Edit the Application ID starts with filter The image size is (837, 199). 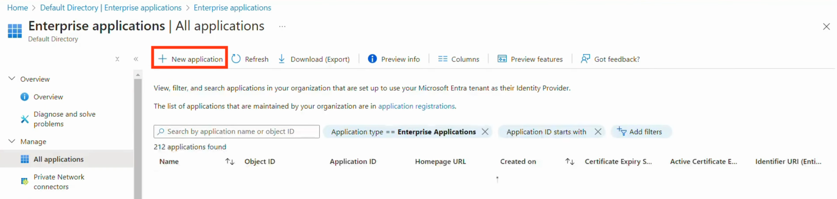546,132
